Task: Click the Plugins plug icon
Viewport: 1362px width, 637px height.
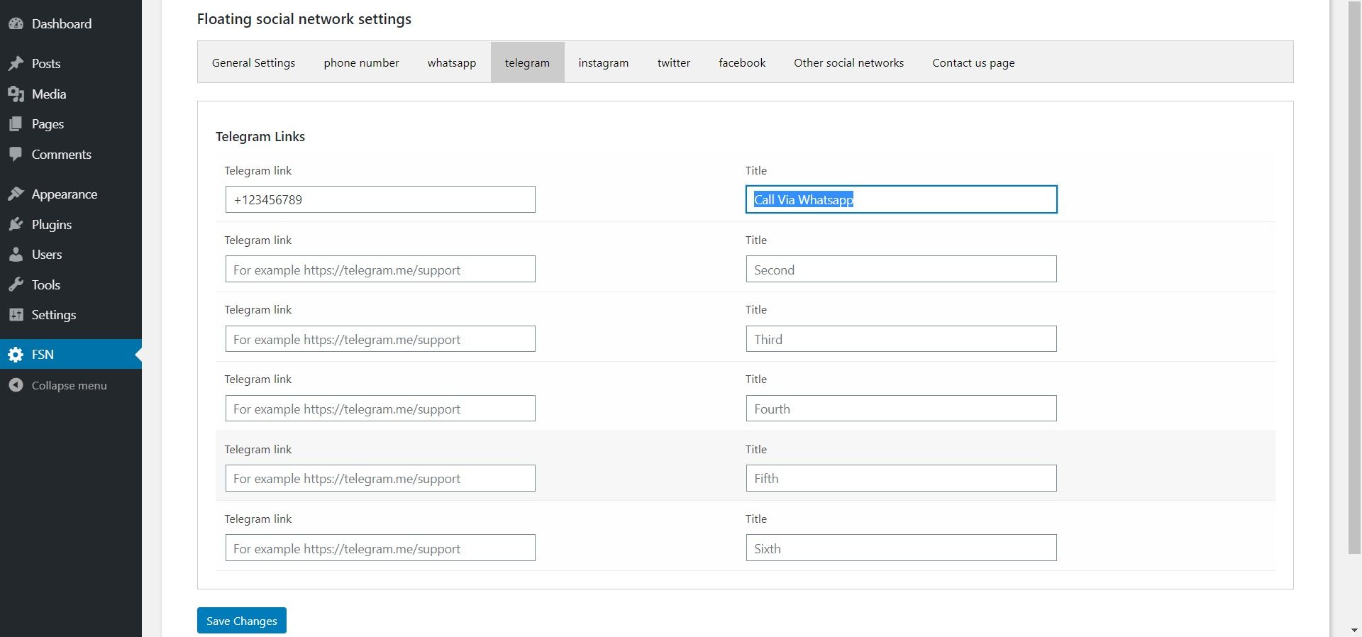Action: point(16,225)
